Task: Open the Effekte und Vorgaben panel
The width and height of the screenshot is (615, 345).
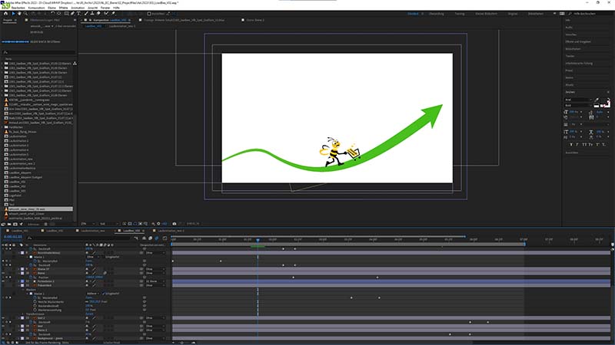Action: point(578,41)
